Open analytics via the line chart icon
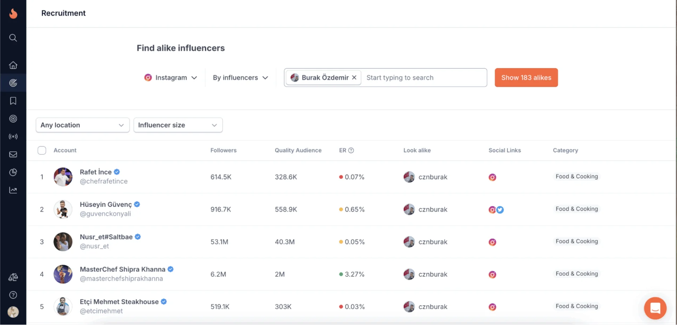The height and width of the screenshot is (325, 677). 13,190
